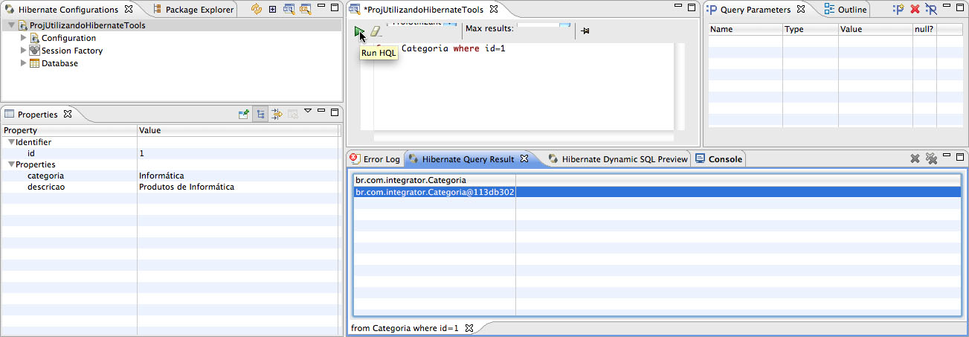Image resolution: width=969 pixels, height=337 pixels.
Task: Select the br.com.integrator.Categoria@113db302 result row
Action: pyautogui.click(x=657, y=192)
